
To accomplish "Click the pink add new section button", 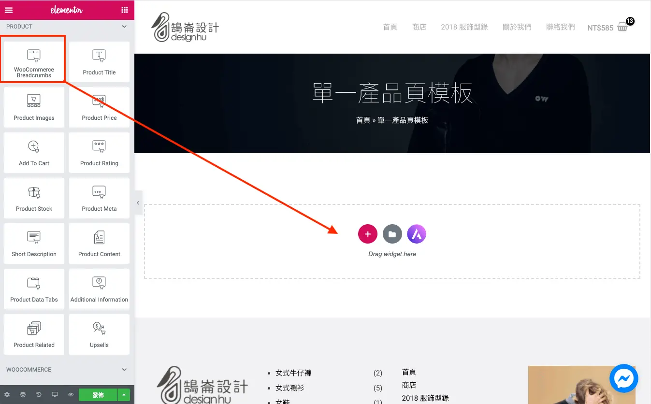I will pos(368,234).
